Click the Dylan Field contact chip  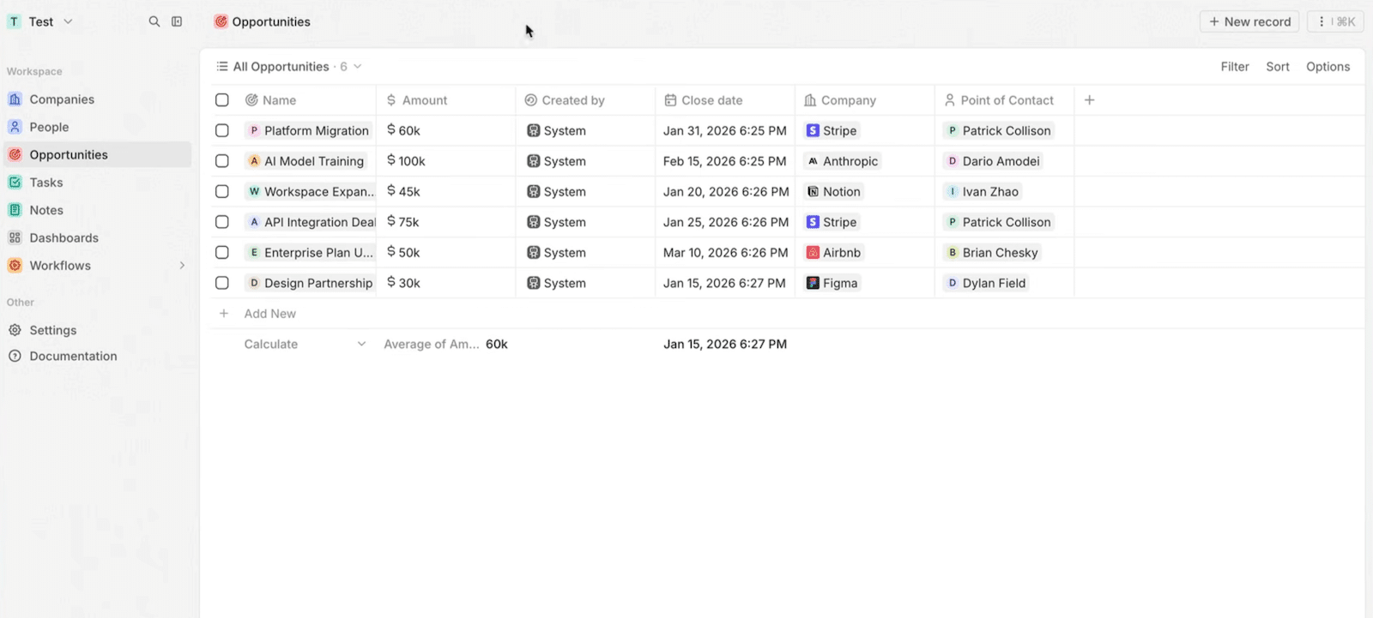click(x=986, y=283)
